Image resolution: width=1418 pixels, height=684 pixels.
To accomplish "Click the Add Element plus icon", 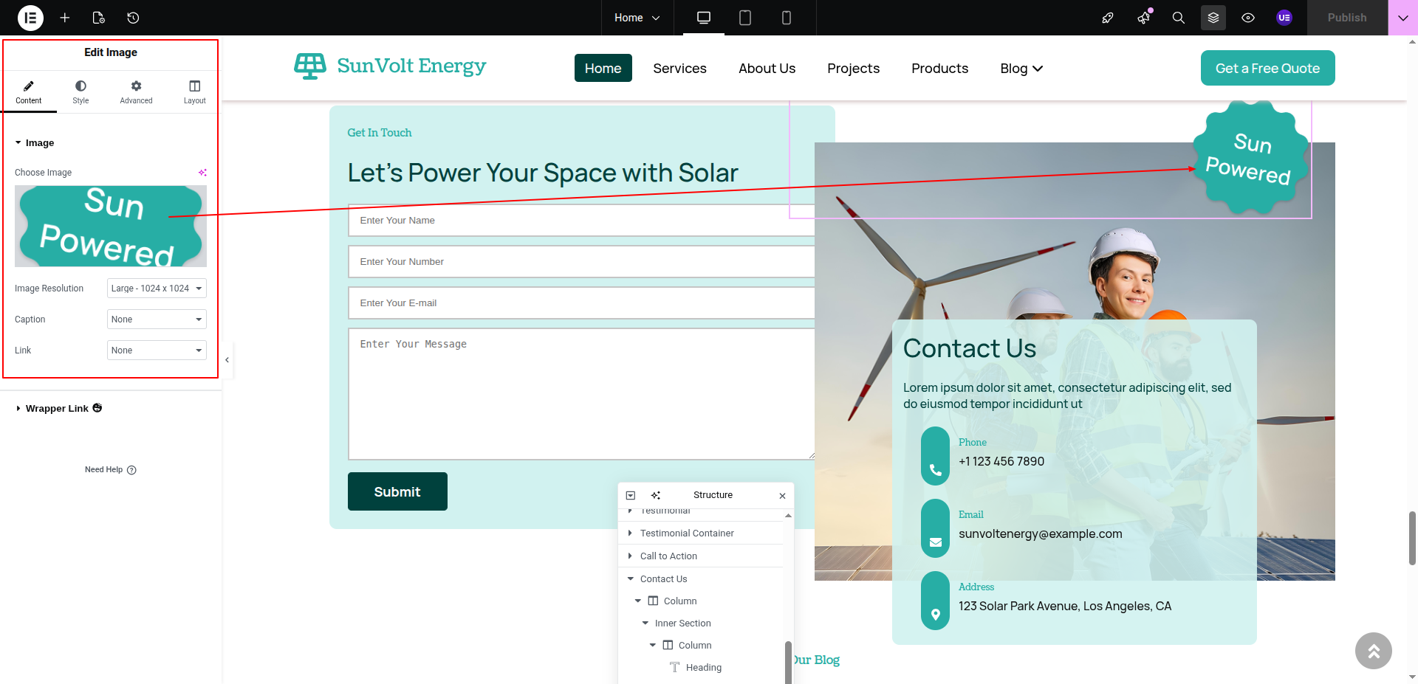I will 65,18.
